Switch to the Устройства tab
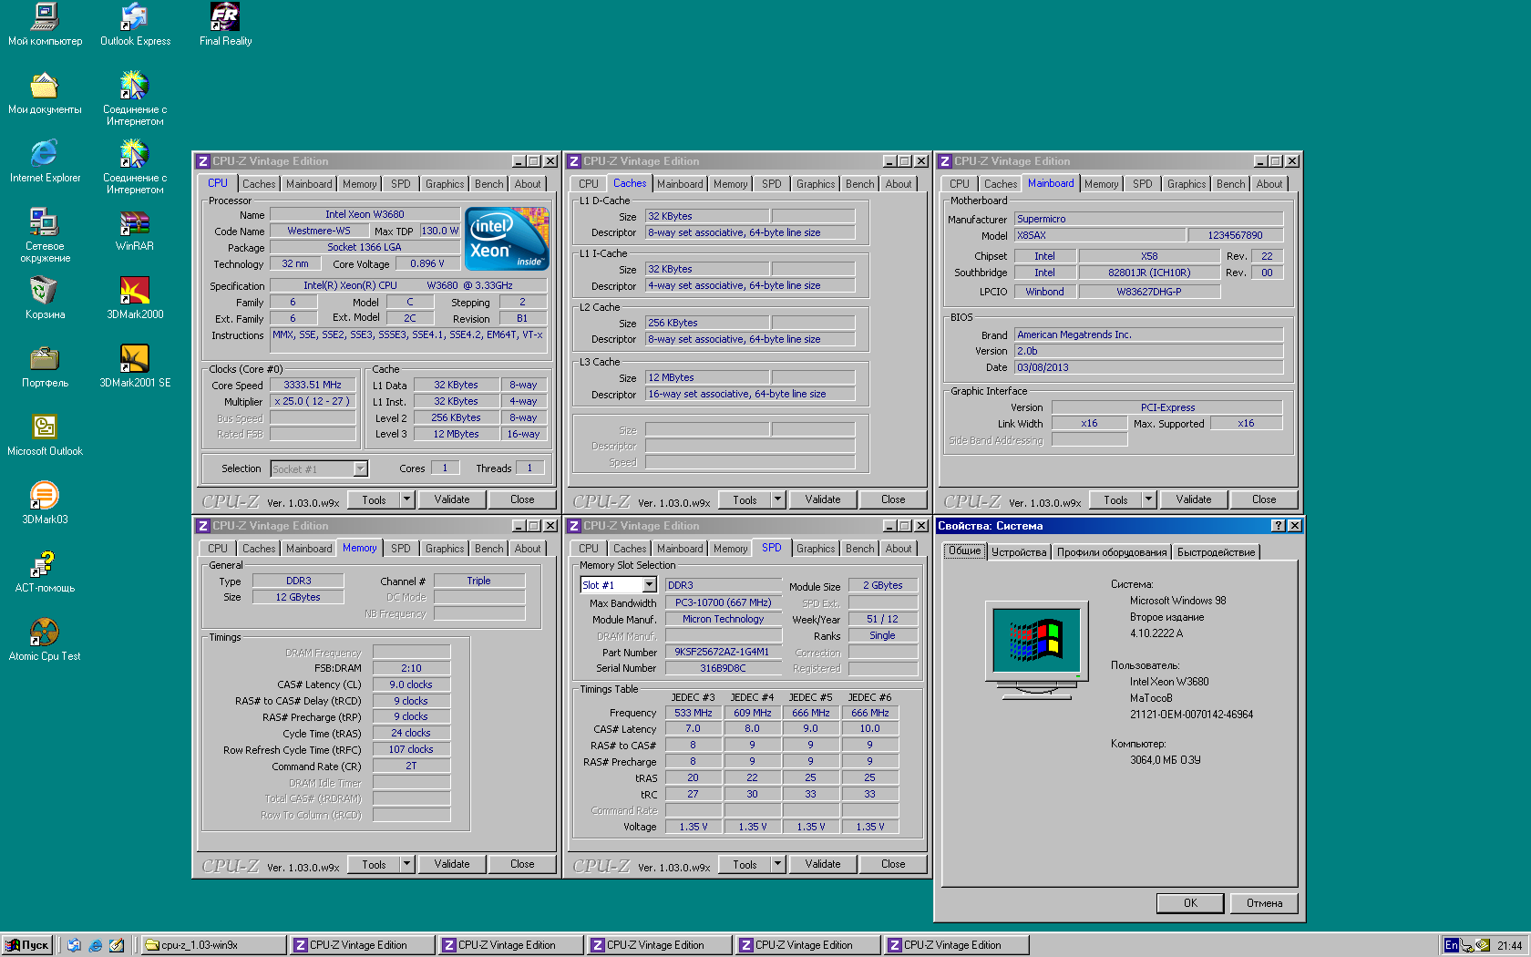 (x=1018, y=552)
